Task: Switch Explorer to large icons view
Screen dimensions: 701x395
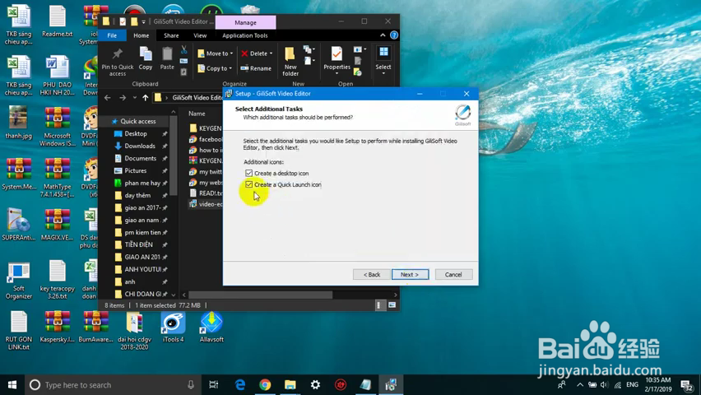Action: pos(392,305)
